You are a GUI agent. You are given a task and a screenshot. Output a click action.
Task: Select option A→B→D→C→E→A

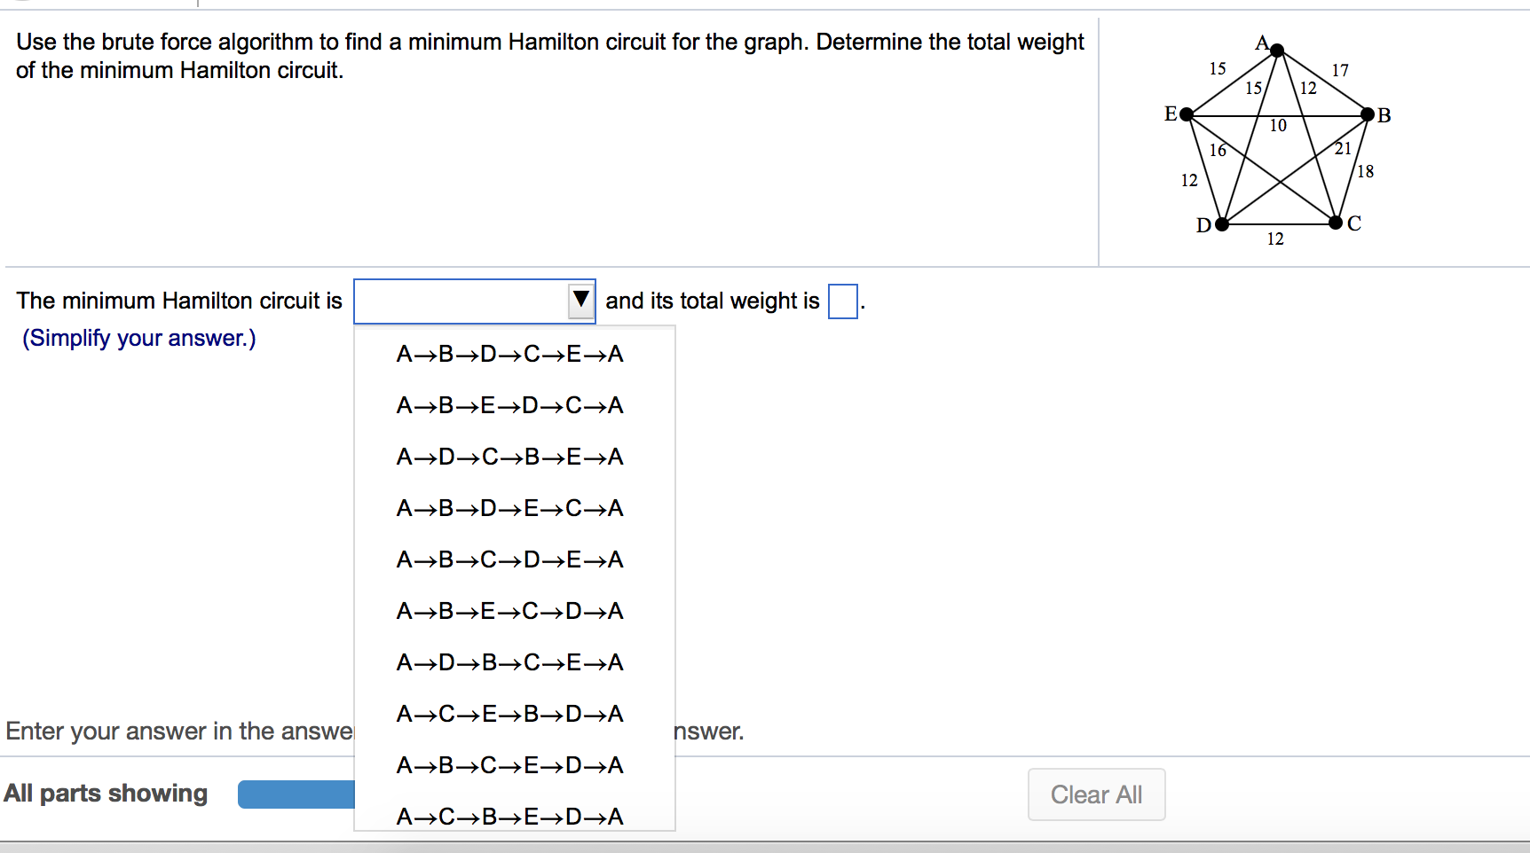click(510, 354)
